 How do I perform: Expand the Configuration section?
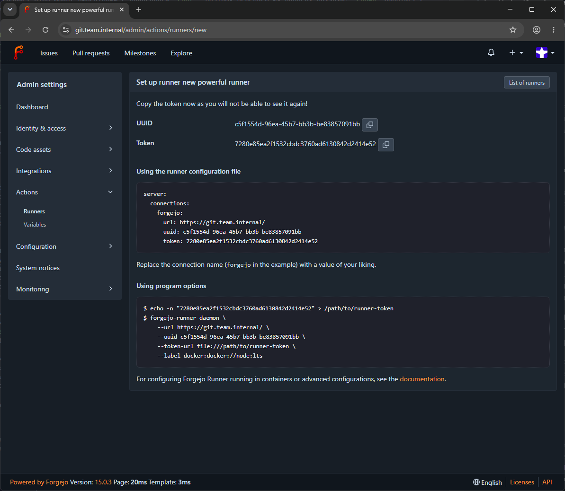64,246
